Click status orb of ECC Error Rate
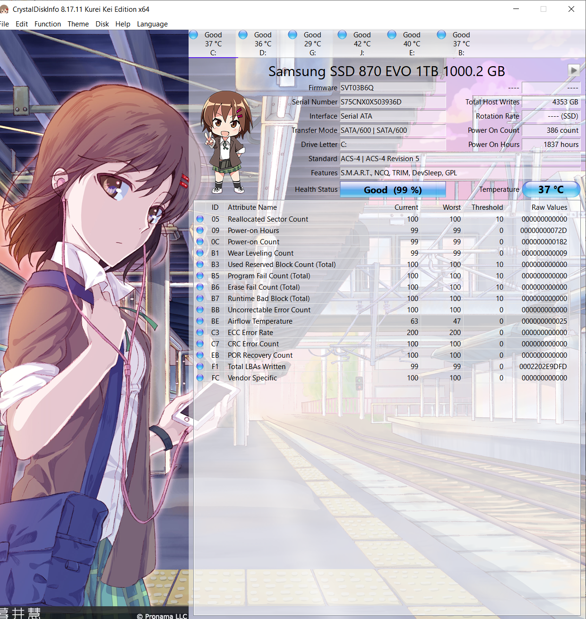This screenshot has width=586, height=619. click(200, 332)
